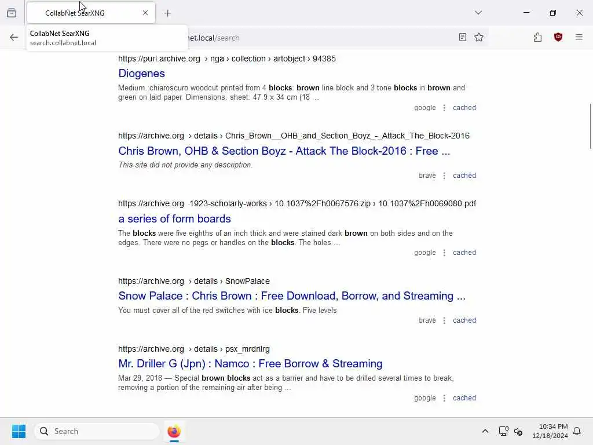The width and height of the screenshot is (593, 445).
Task: Open Chris Brown Attack The Block result
Action: pos(284,151)
